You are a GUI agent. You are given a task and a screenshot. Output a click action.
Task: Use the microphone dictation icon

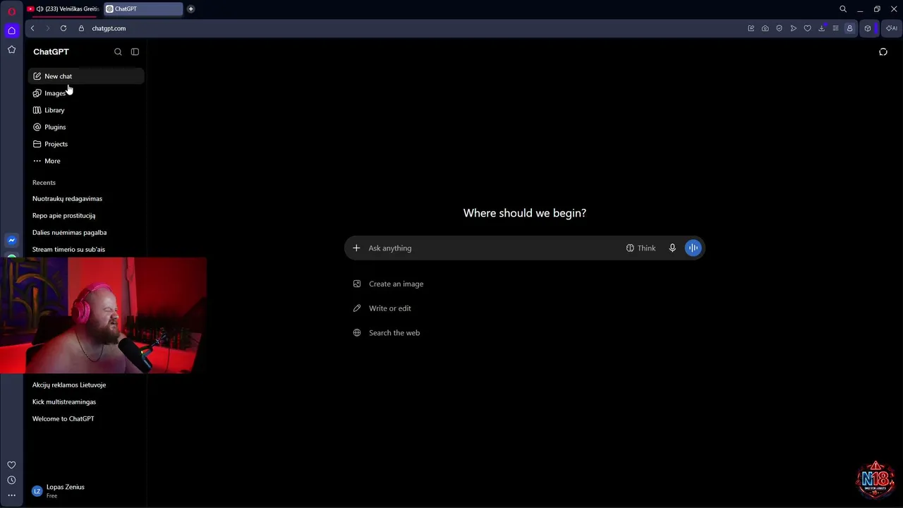point(672,248)
